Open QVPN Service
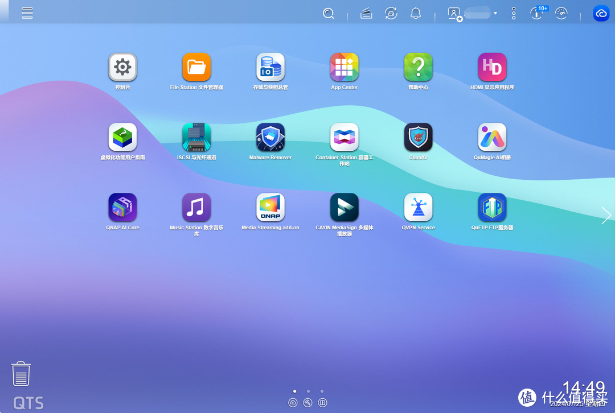Screen dimensions: 615x413 click(x=418, y=207)
